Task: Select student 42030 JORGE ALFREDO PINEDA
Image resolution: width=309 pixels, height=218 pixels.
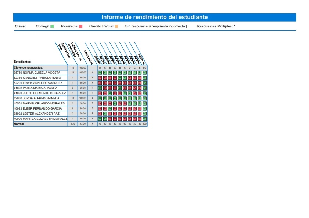Action: click(x=36, y=98)
